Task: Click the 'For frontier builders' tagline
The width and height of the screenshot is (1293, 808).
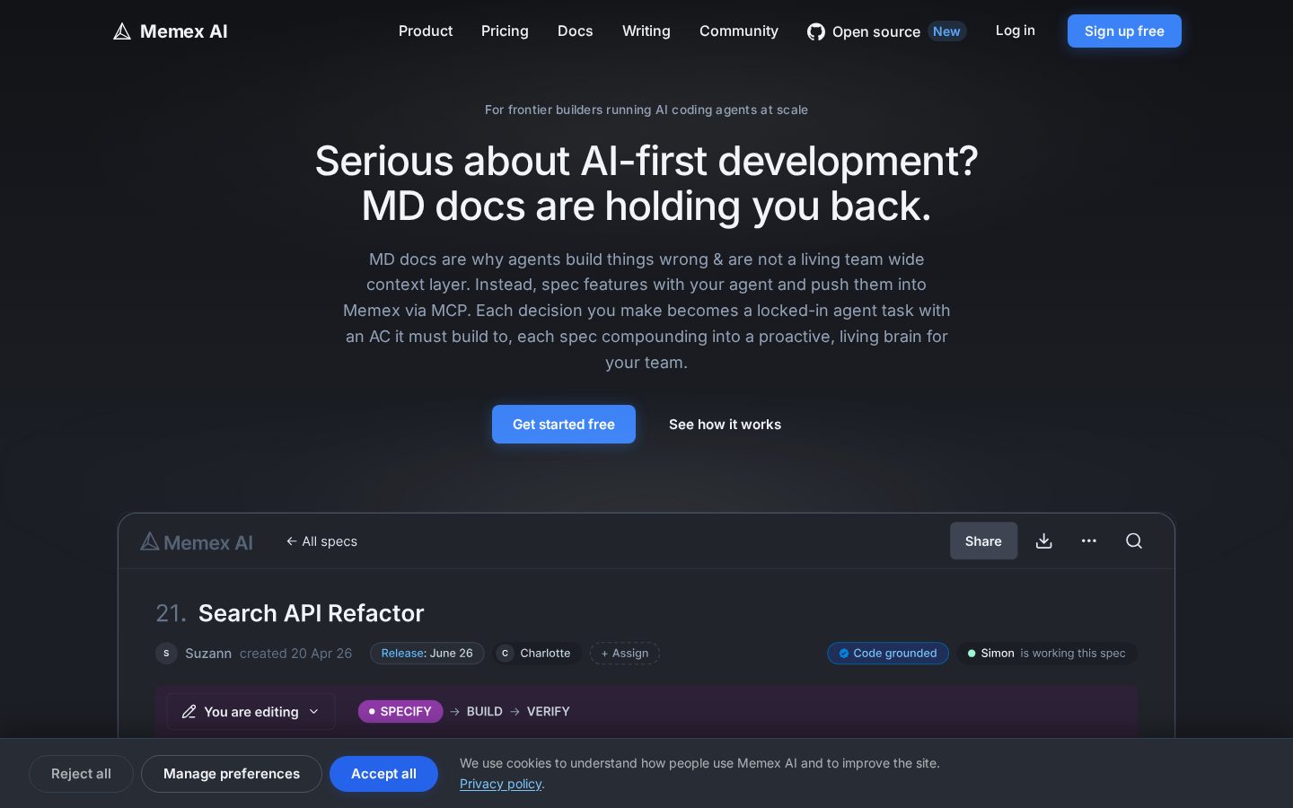Action: pyautogui.click(x=646, y=110)
